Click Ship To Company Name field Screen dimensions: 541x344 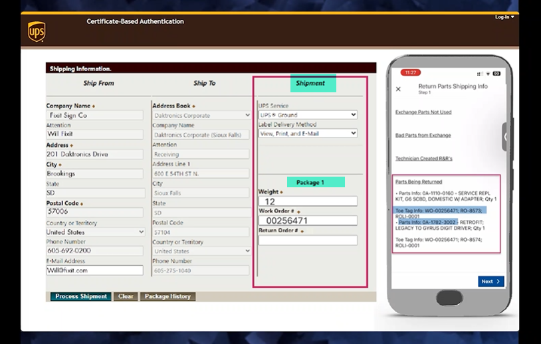pos(201,135)
